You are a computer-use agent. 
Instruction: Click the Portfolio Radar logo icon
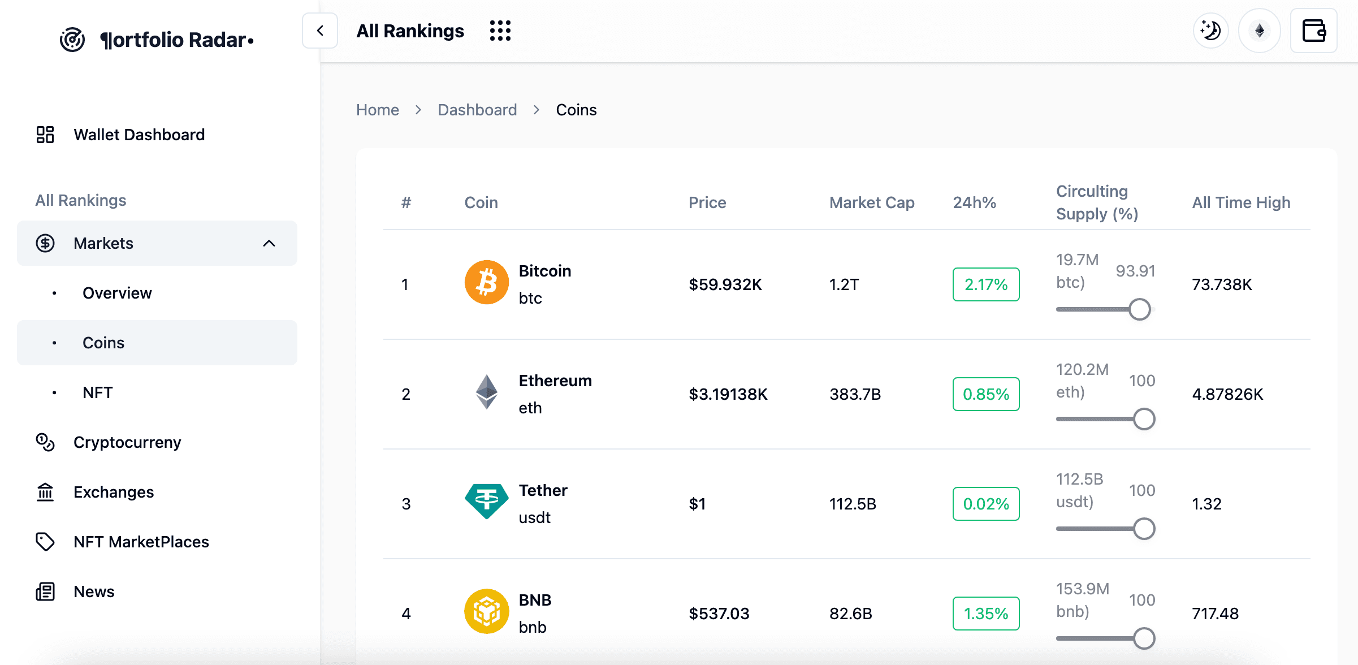point(72,40)
